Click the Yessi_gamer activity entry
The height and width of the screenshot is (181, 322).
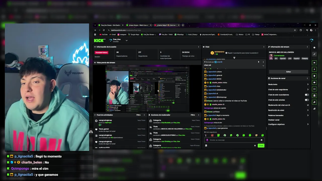(x=120, y=130)
